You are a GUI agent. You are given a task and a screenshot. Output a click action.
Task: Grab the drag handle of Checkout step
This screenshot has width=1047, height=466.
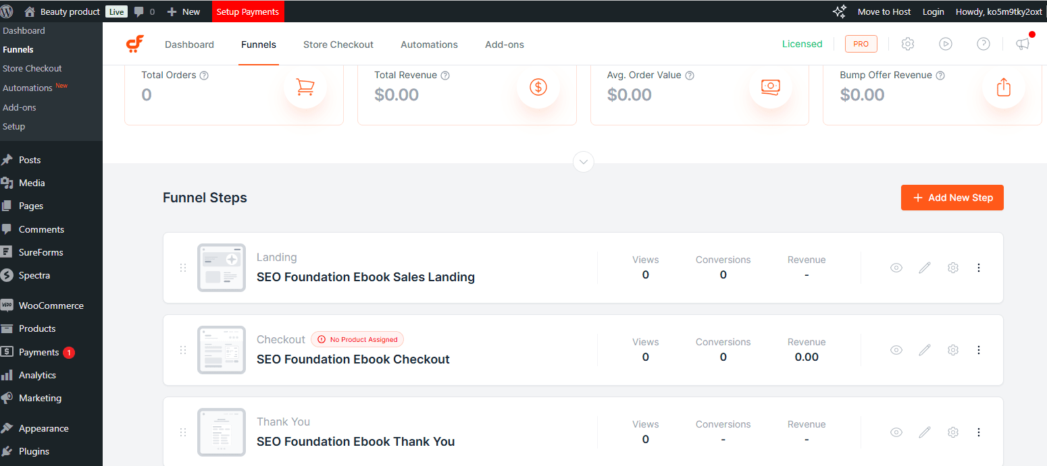[x=183, y=350]
